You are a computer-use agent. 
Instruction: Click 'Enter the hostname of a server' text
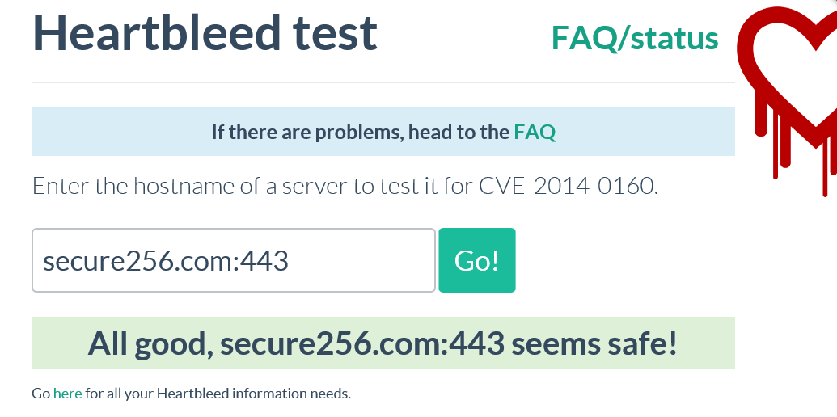click(x=181, y=186)
